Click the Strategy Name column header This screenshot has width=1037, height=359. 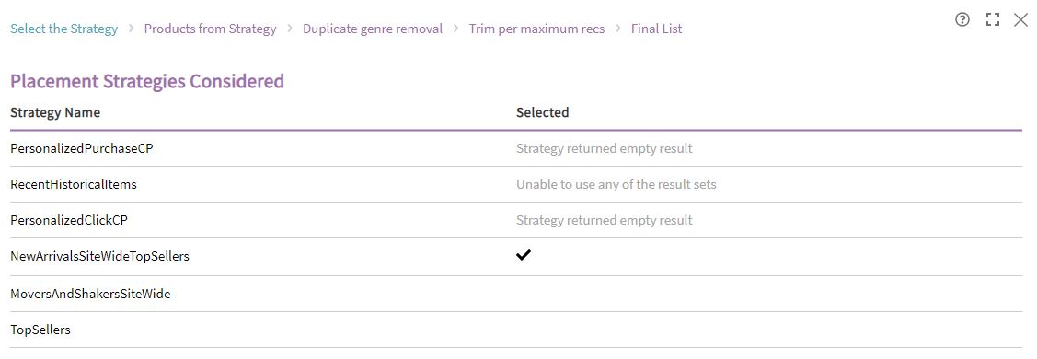pyautogui.click(x=55, y=112)
